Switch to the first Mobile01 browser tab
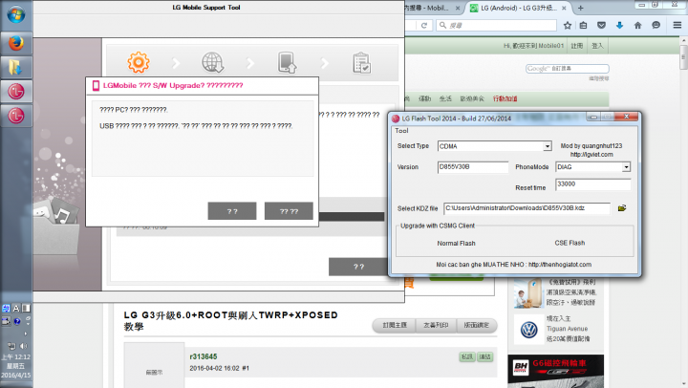The height and width of the screenshot is (388, 688). [430, 8]
